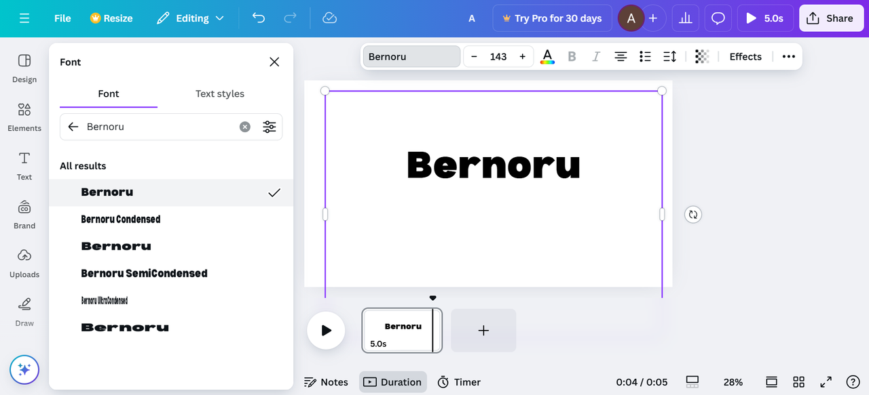Add a new page with plus

coord(483,331)
